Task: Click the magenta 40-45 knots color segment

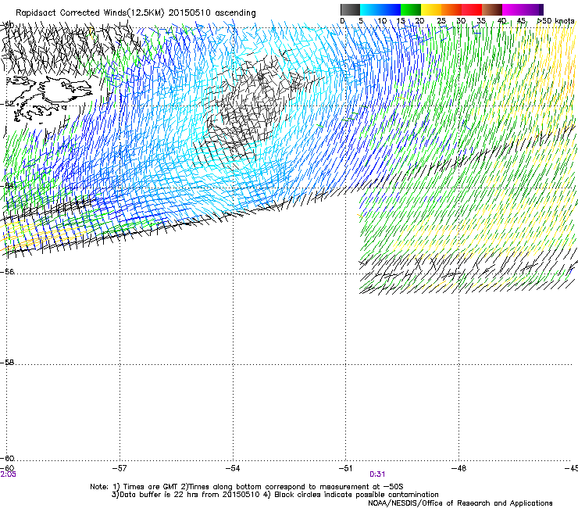Action: tap(512, 9)
